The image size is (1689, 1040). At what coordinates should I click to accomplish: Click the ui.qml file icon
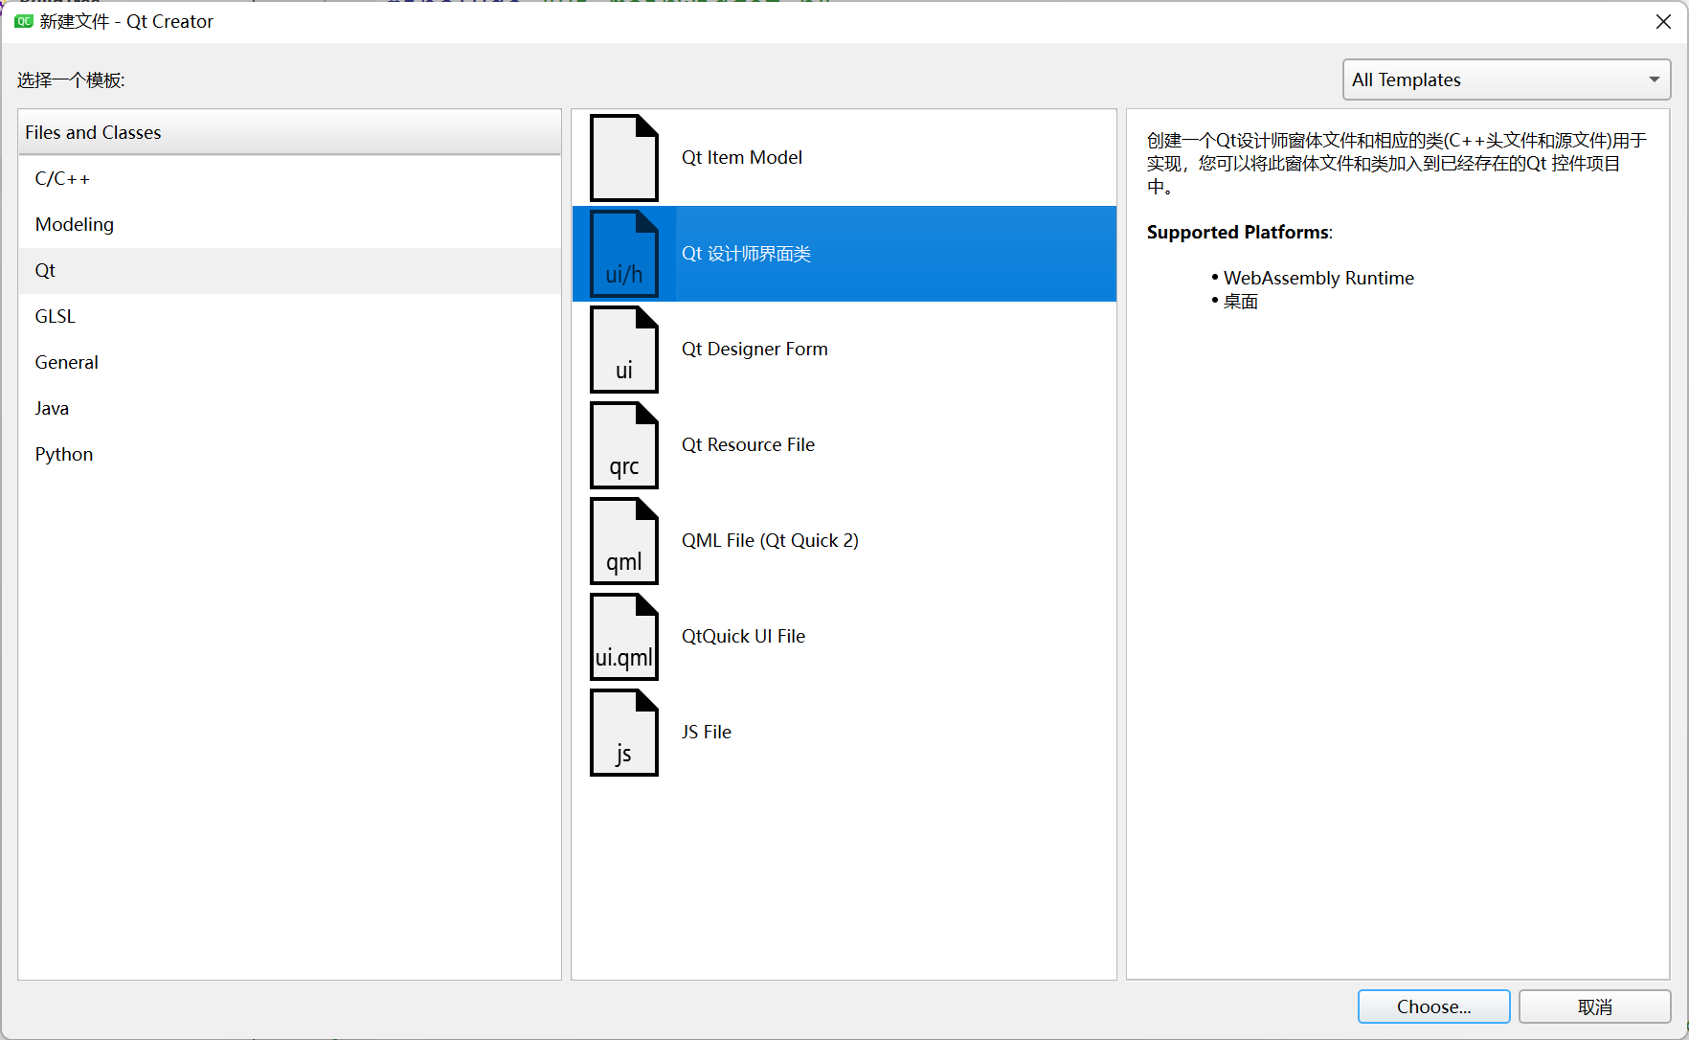click(x=624, y=637)
